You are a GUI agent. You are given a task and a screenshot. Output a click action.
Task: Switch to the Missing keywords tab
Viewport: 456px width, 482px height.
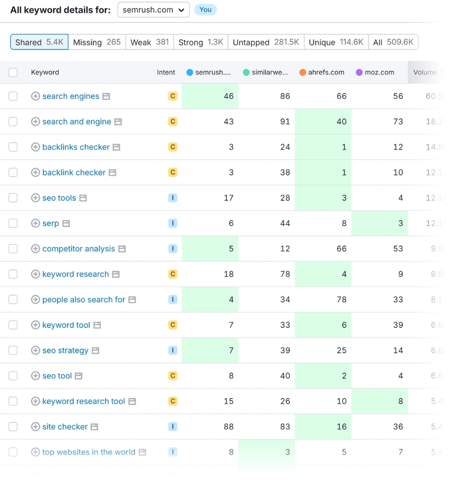click(97, 42)
